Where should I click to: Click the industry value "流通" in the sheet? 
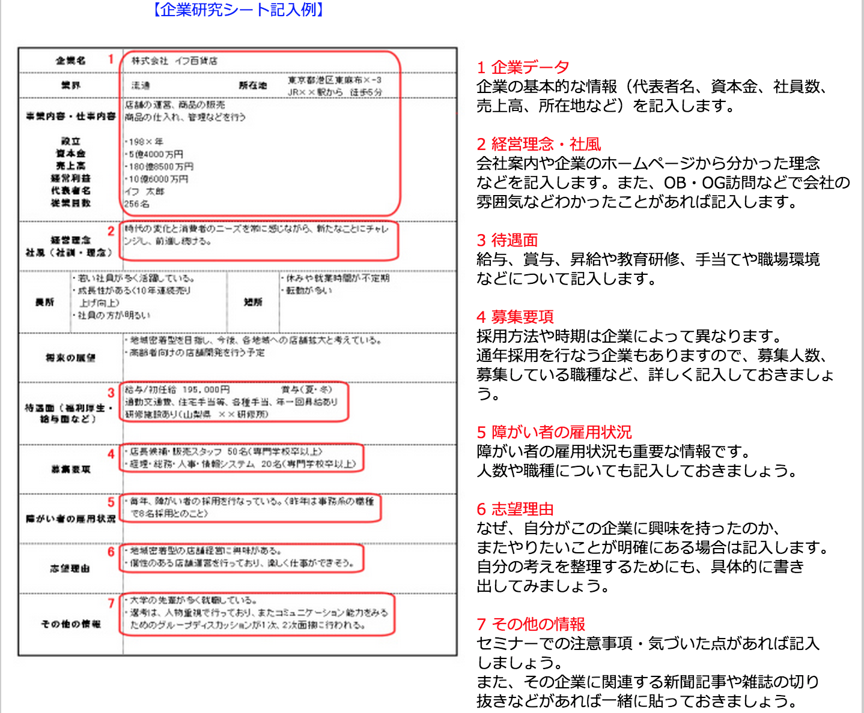[141, 86]
